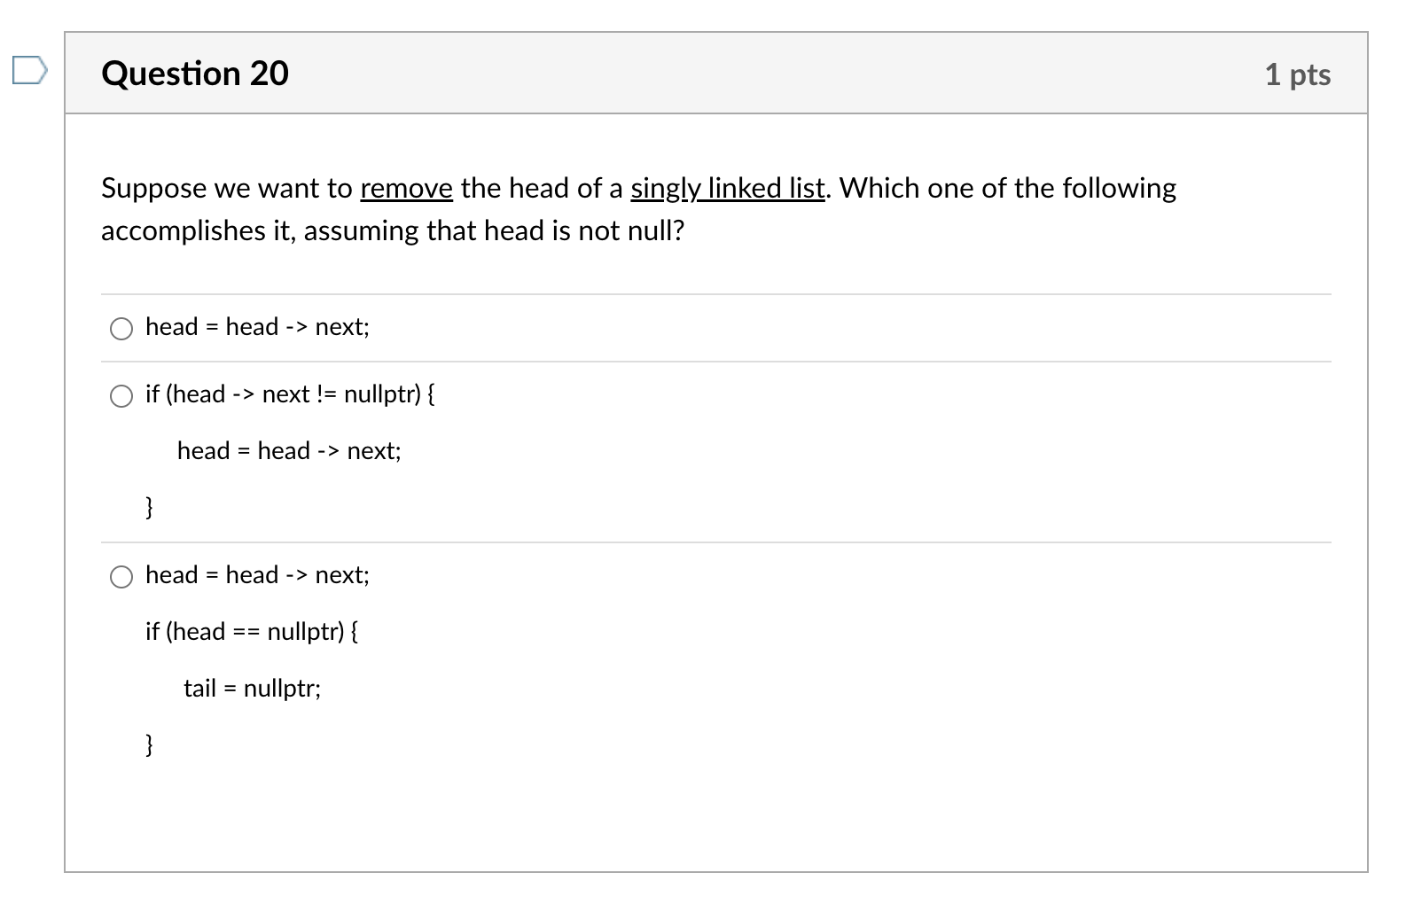Pick the radio button for the tail = nullptr answer

[x=121, y=577]
